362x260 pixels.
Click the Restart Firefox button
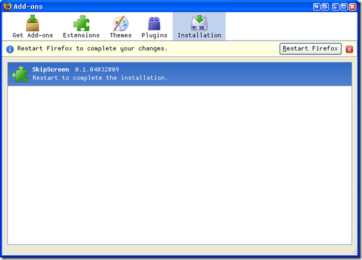[x=310, y=48]
